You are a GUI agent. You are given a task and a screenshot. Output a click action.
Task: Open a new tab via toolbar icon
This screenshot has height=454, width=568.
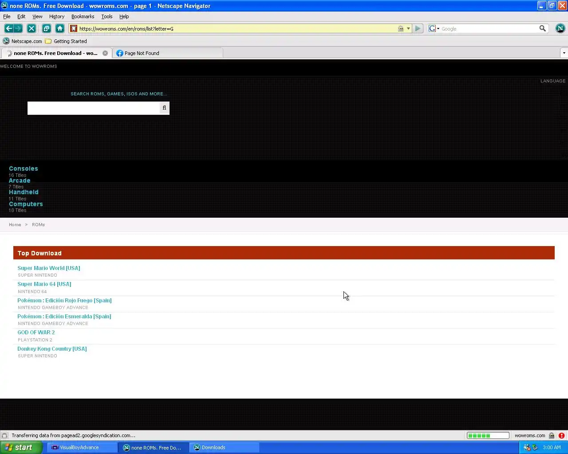46,28
